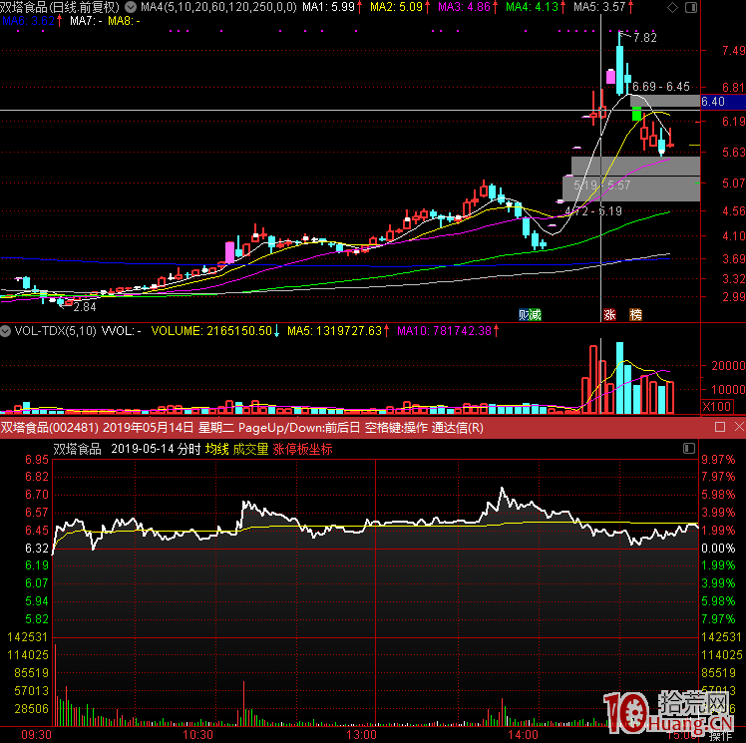Click the 7.82 high price annotation

coord(644,38)
